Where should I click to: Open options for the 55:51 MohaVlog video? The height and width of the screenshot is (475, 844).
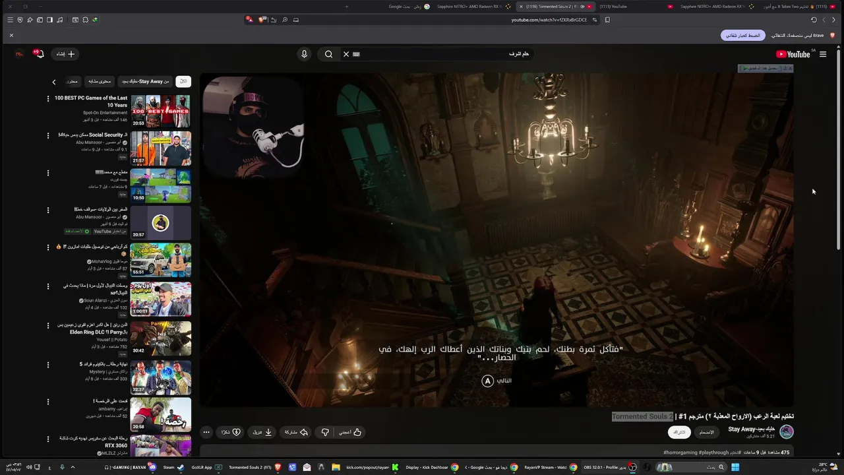[47, 247]
